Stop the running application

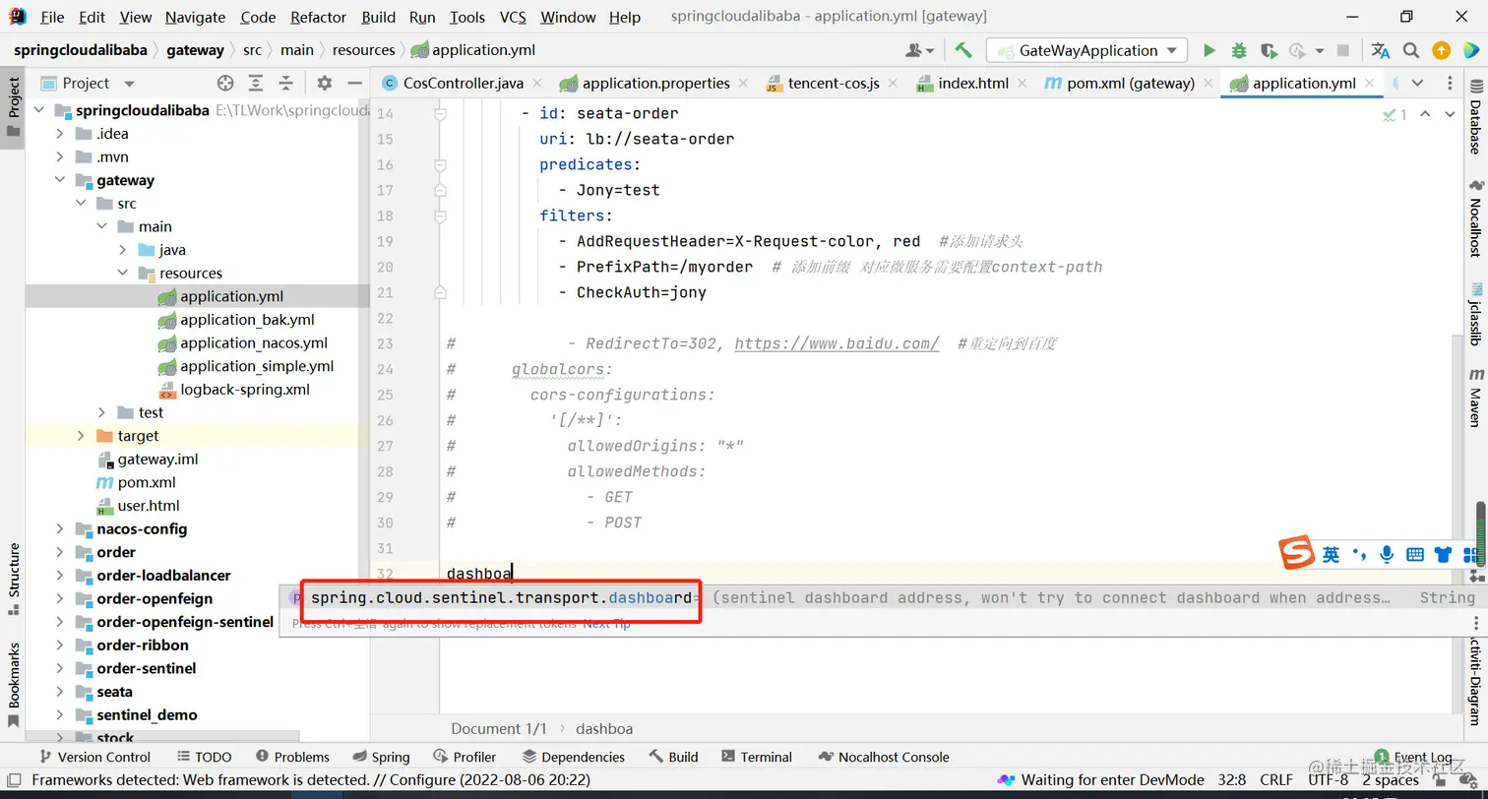click(1343, 50)
